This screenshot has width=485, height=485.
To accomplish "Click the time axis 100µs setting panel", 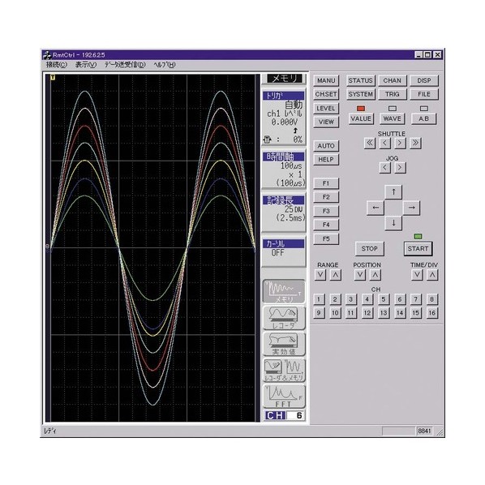I will coord(284,170).
